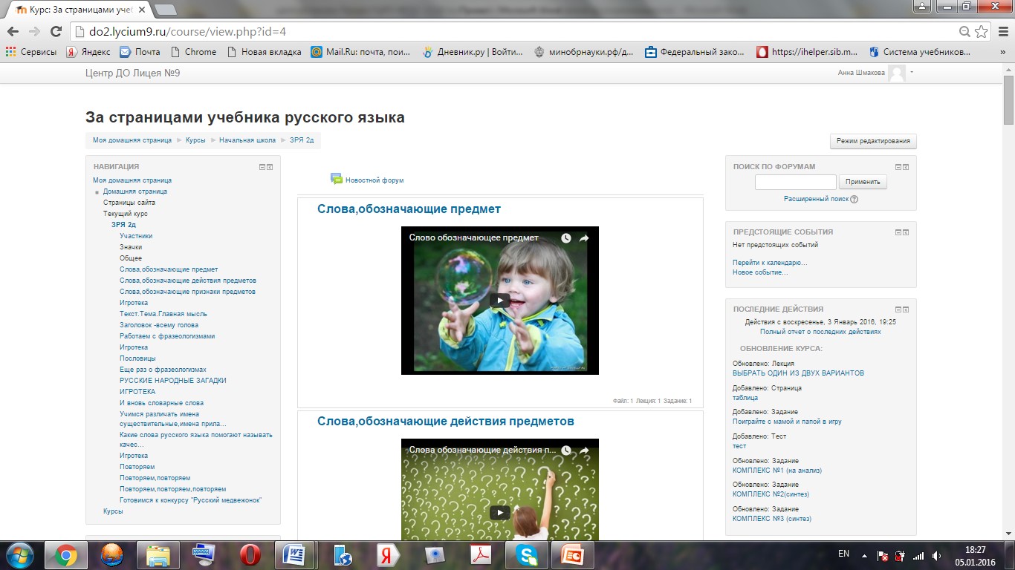Select Начальная школа in breadcrumb
This screenshot has height=570, width=1015.
click(x=247, y=140)
